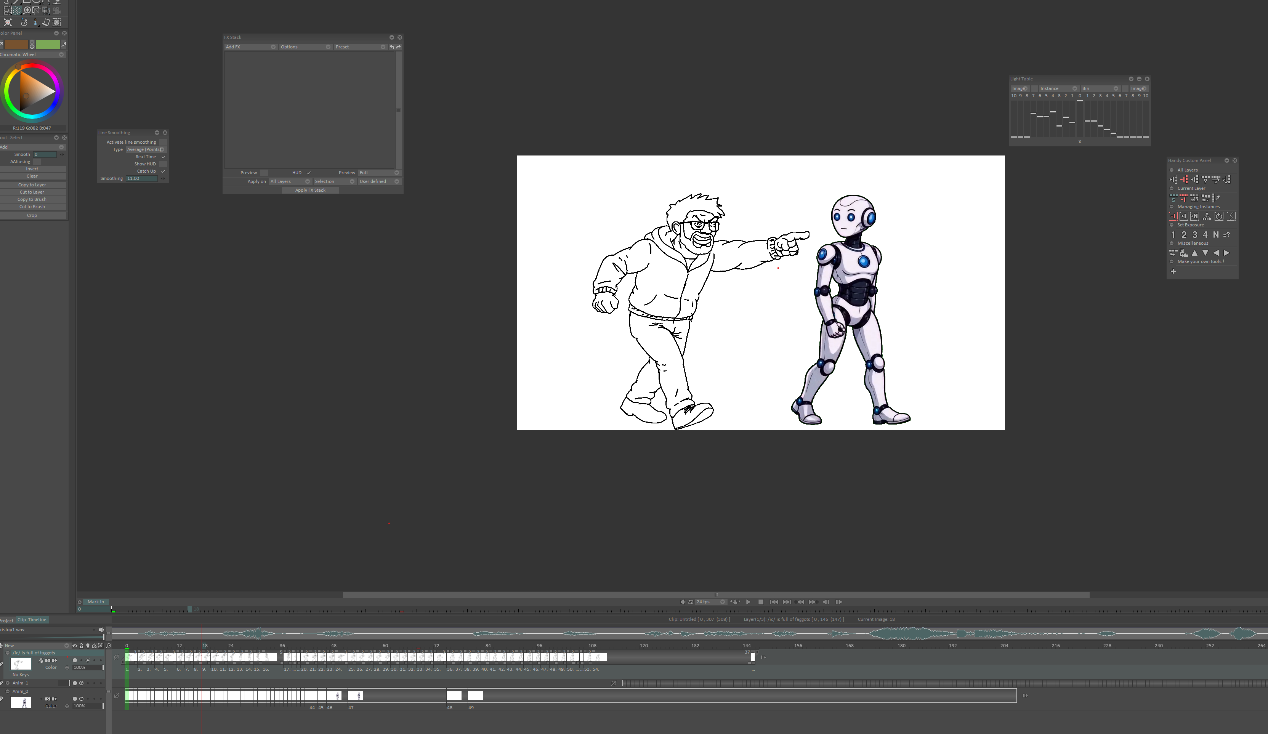Screen dimensions: 1268x734
Task: Jump to the first frame
Action: (x=774, y=602)
